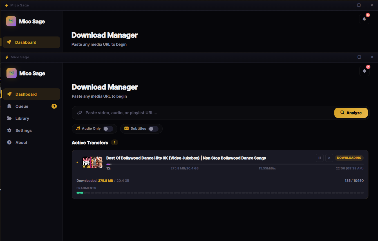Open notifications bell showing 2 alerts
378x241 pixels.
[364, 71]
